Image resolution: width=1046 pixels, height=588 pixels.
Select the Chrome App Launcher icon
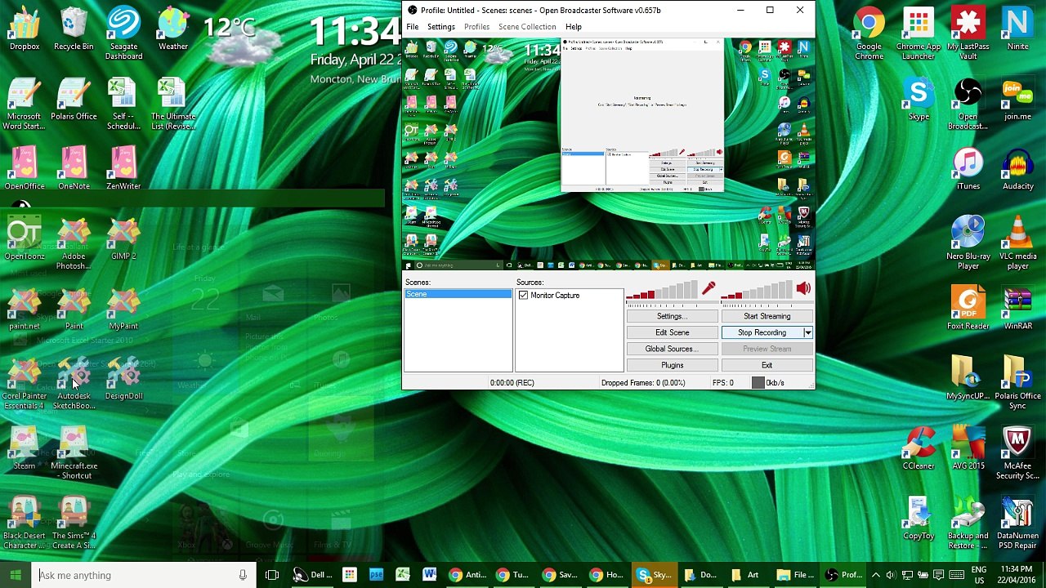pyautogui.click(x=919, y=33)
